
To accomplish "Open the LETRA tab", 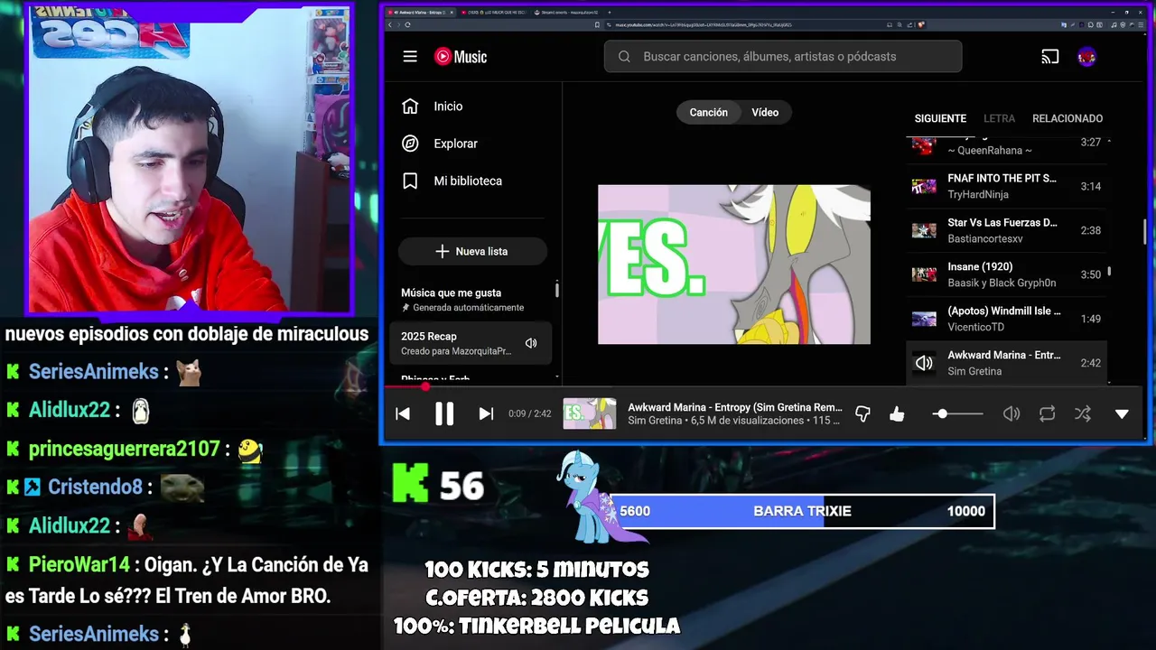I will pyautogui.click(x=999, y=118).
